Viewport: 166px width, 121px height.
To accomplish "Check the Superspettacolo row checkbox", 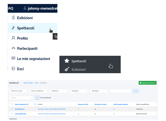I will point(12,114).
